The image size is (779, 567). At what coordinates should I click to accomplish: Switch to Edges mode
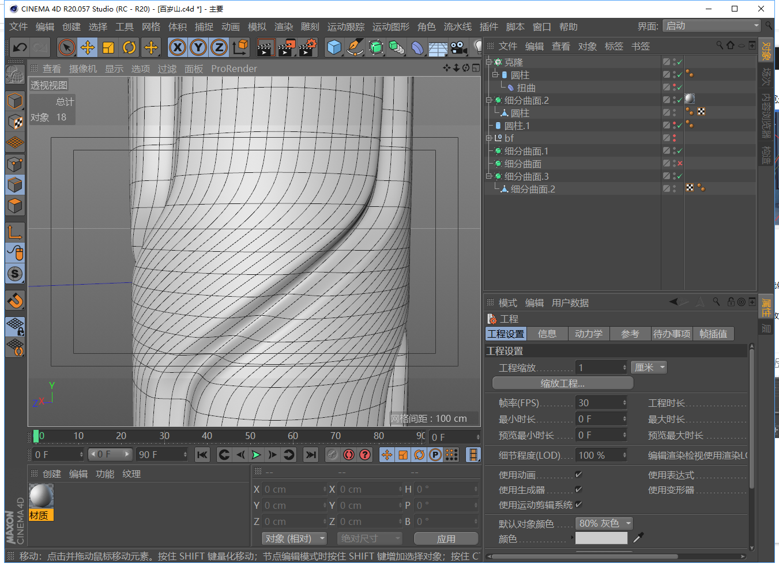(15, 185)
